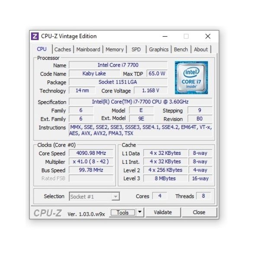This screenshot has height=256, width=264.
Task: Click the CPU-Z purple Z app icon
Action: pyautogui.click(x=35, y=36)
